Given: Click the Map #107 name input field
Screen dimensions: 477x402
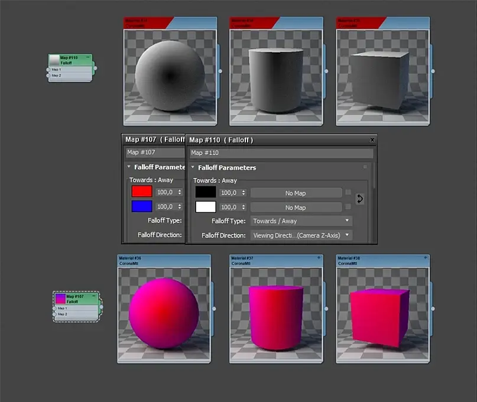Looking at the screenshot, I should (x=155, y=152).
